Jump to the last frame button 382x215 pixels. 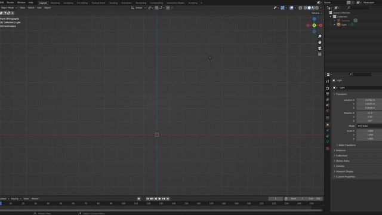[x=168, y=199]
